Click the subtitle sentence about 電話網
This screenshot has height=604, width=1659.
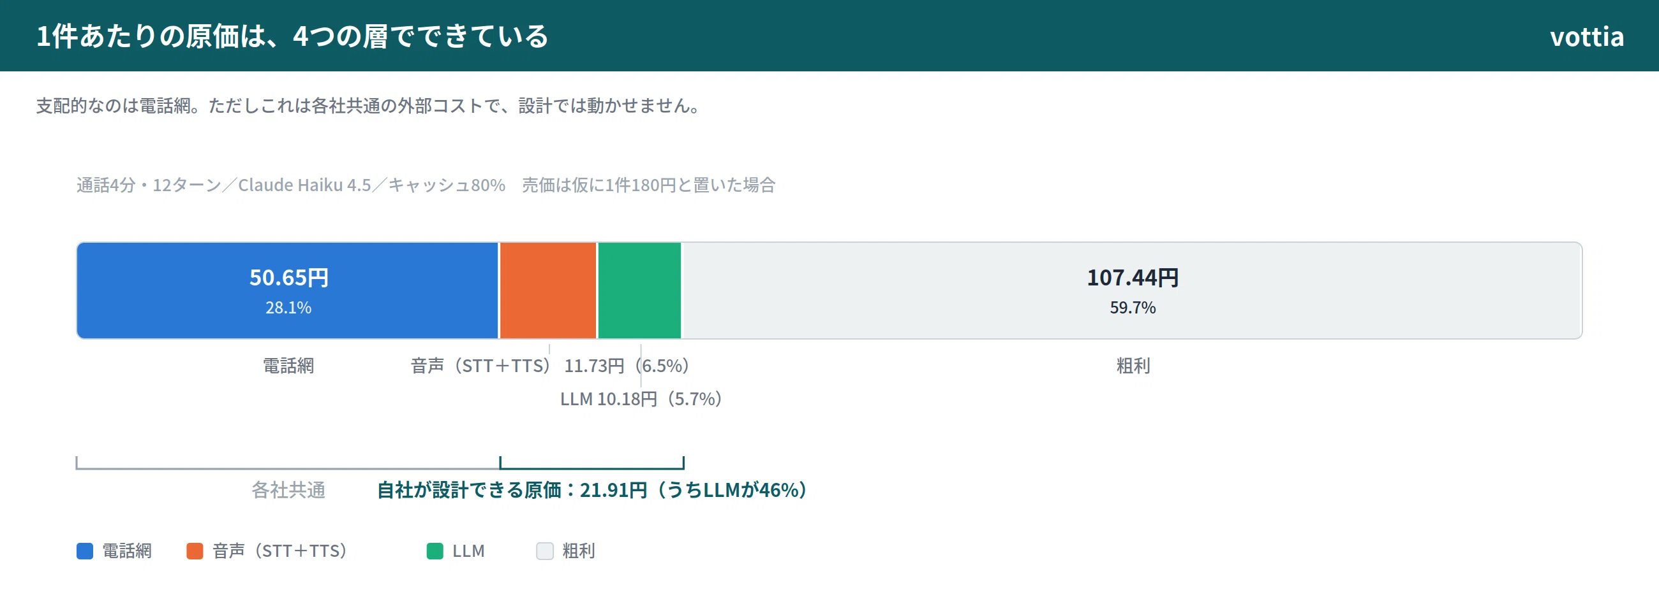click(x=369, y=106)
